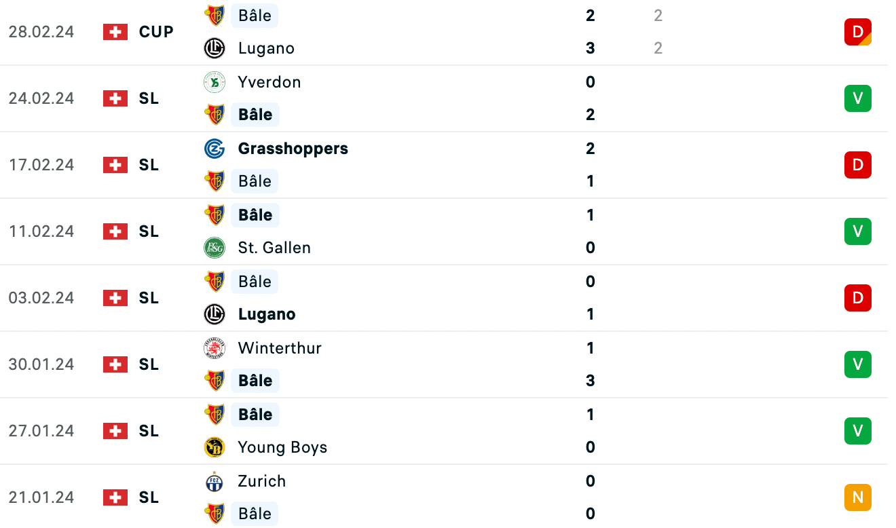This screenshot has height=528, width=896.
Task: Click the Lugano logo in the 28.02.24 match
Action: point(214,48)
